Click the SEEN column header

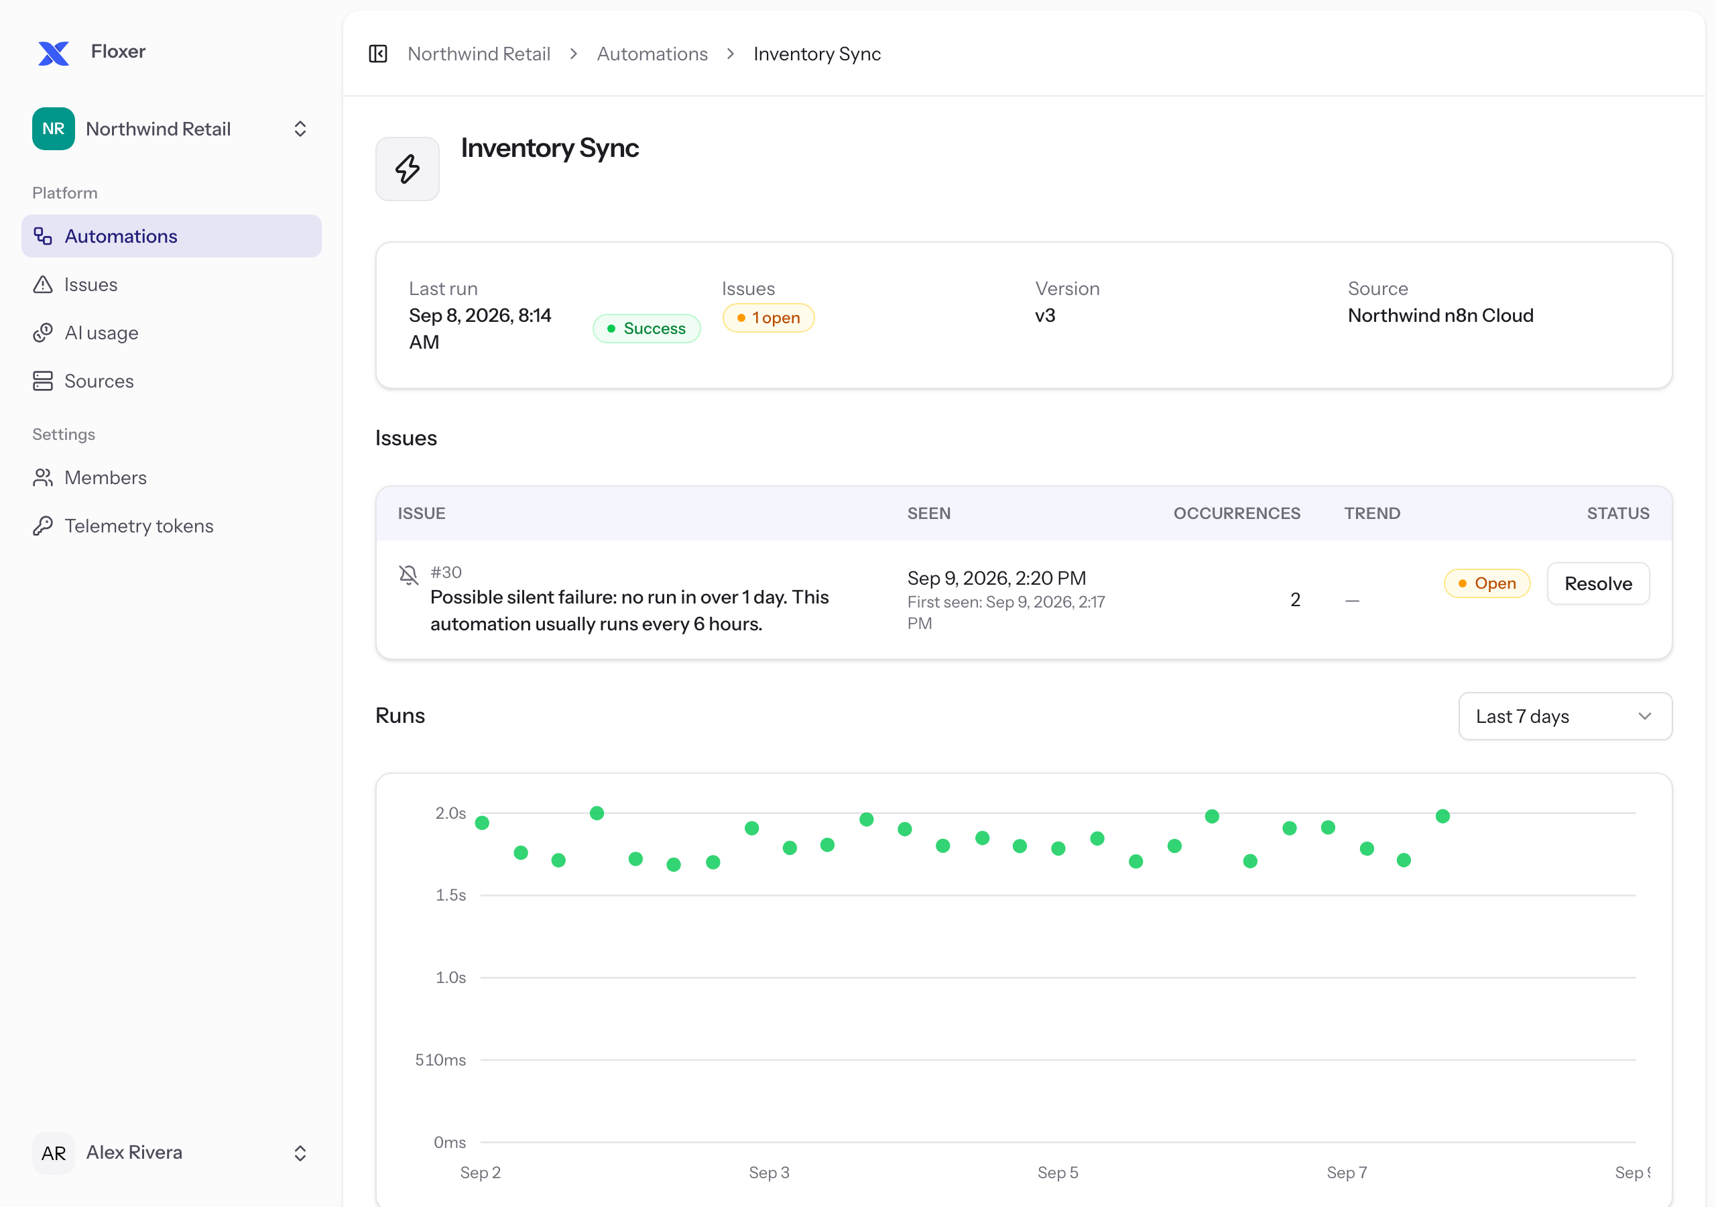[929, 513]
